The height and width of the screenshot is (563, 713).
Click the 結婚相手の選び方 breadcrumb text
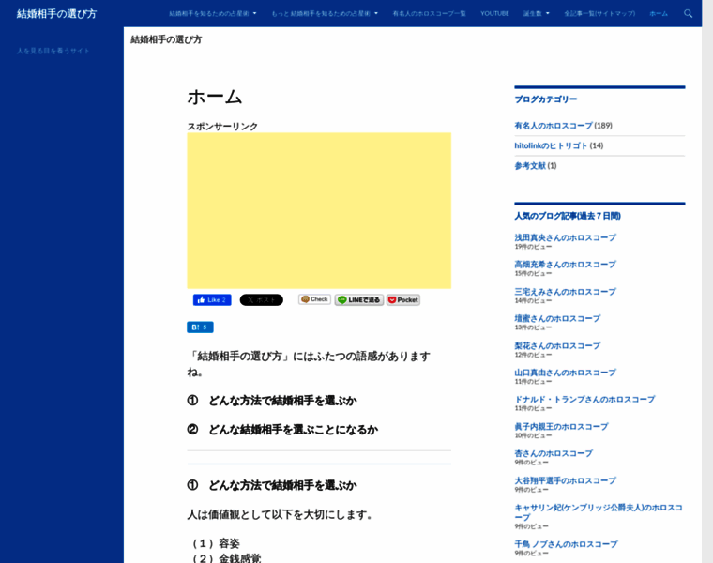click(x=166, y=39)
